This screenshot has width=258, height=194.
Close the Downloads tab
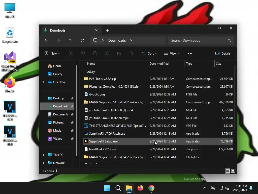click(x=96, y=30)
